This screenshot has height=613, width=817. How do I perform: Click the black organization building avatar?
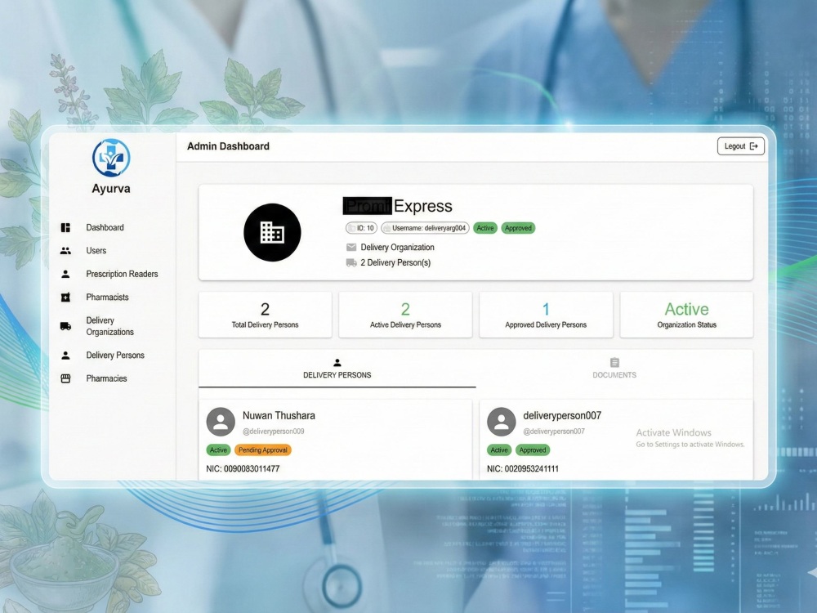coord(272,232)
